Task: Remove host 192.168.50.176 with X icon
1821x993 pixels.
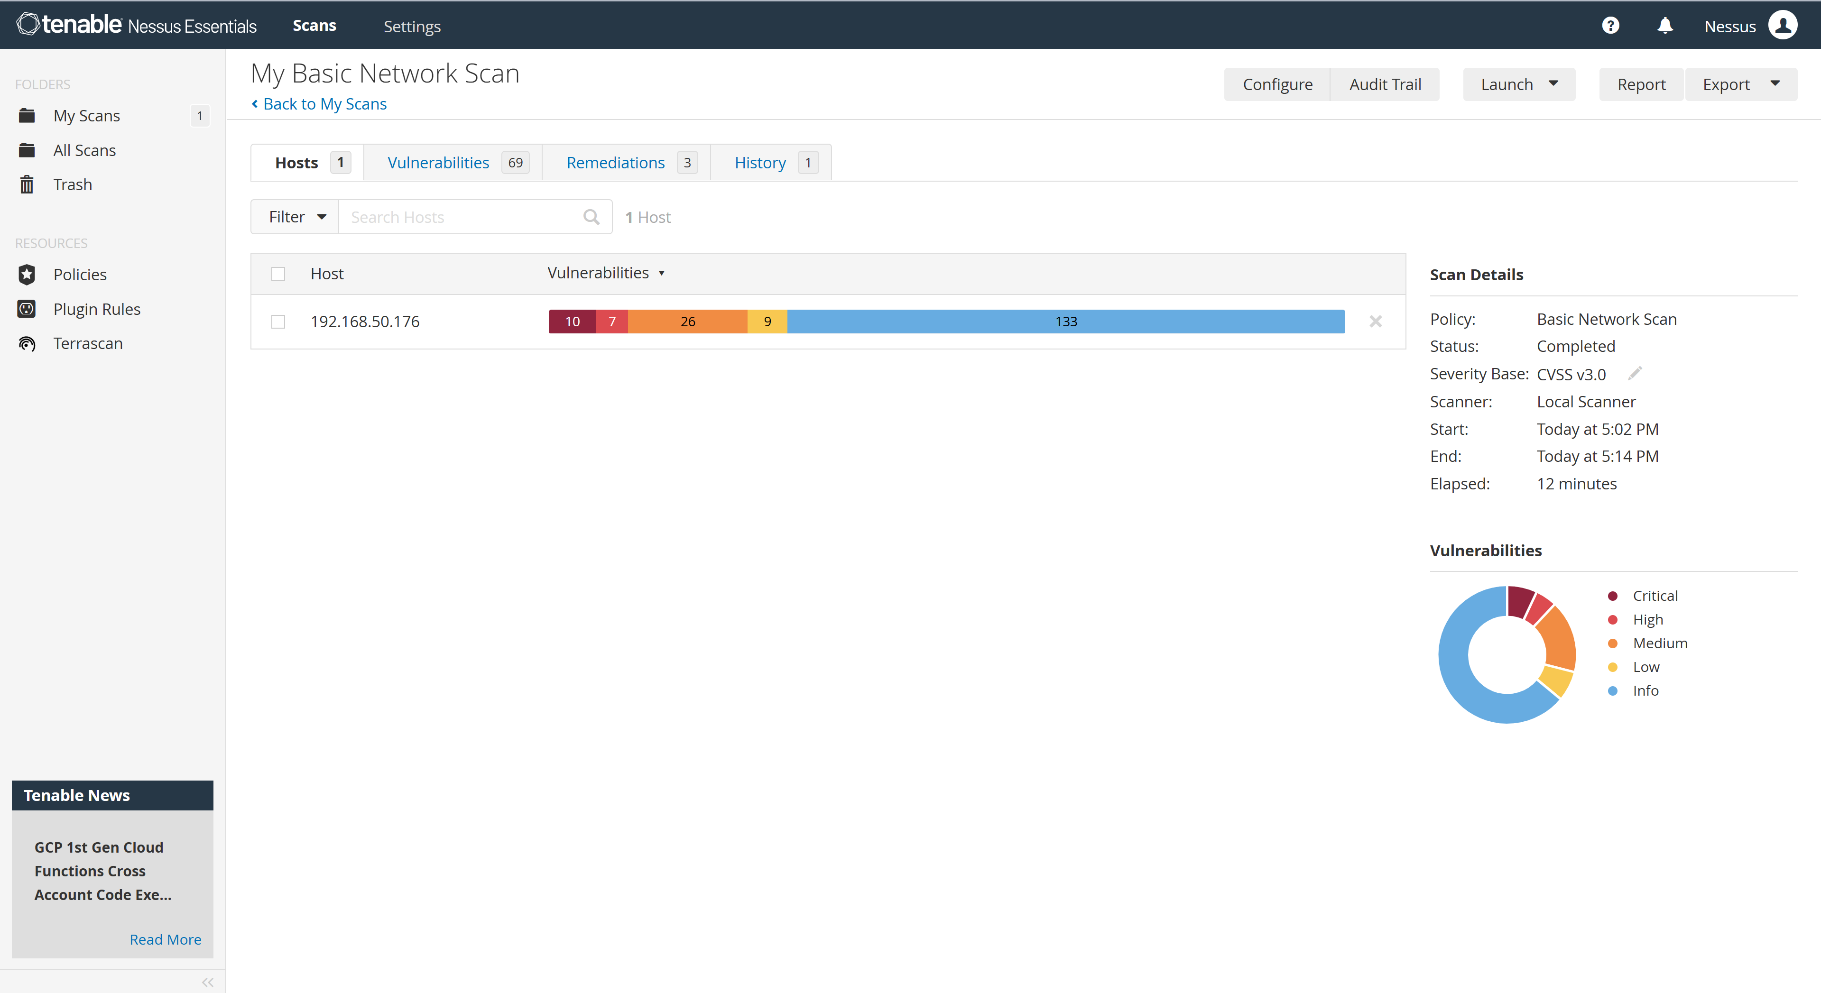Action: pos(1375,322)
